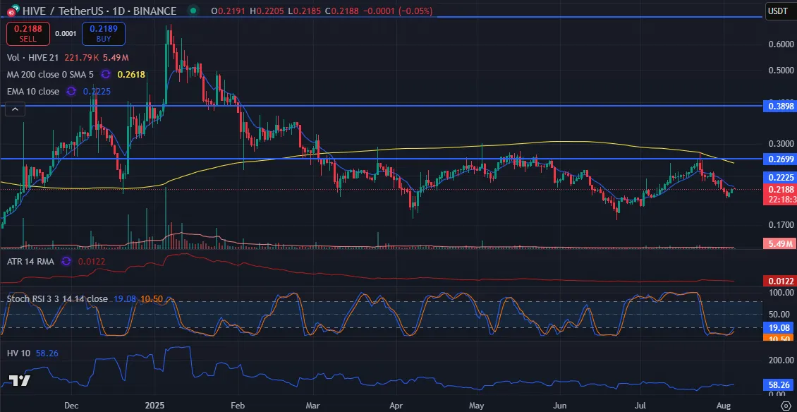The image size is (797, 412).
Task: Click the 0.1700 price scale tick
Action: pyautogui.click(x=780, y=224)
